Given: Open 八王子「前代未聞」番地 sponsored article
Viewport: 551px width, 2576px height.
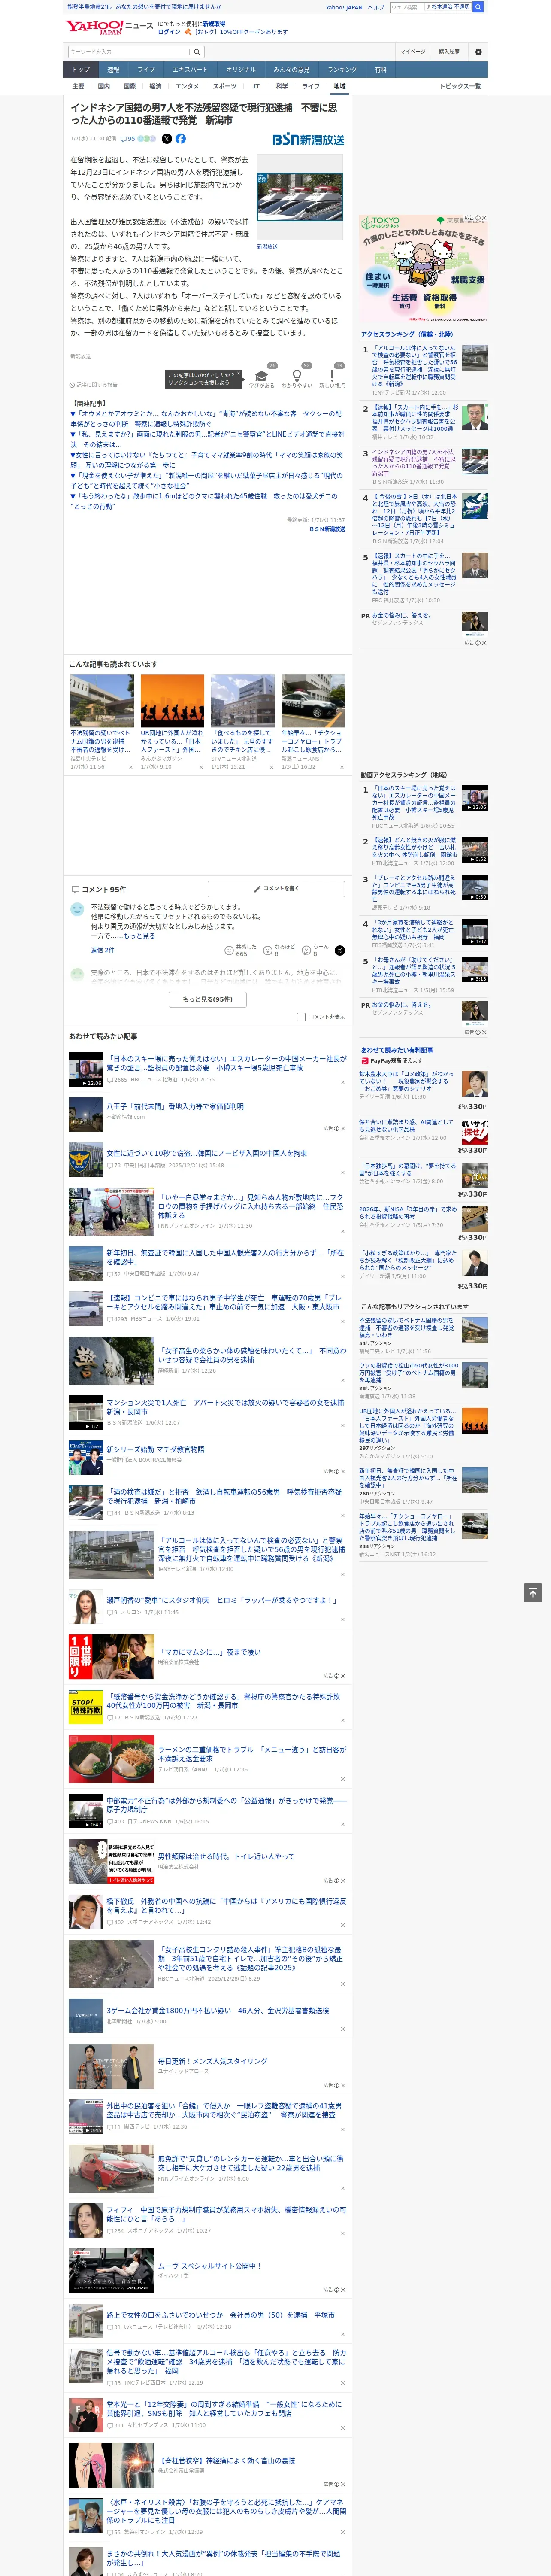Looking at the screenshot, I should (175, 1106).
